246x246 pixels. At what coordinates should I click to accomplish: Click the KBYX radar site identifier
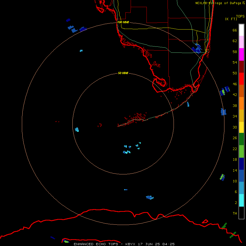point(130,244)
